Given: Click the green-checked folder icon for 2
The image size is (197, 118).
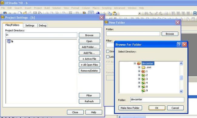Looking at the screenshot, I should (143, 75).
